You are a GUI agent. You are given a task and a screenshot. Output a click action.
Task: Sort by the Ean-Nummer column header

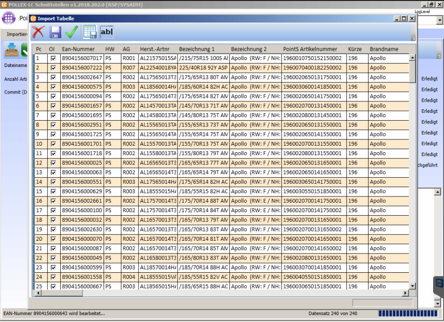pos(78,49)
